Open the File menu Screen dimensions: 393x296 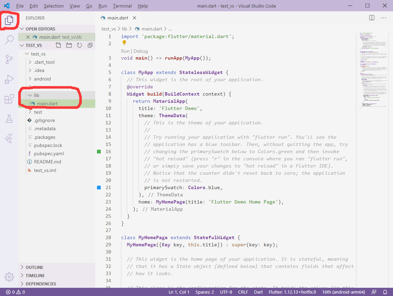20,6
